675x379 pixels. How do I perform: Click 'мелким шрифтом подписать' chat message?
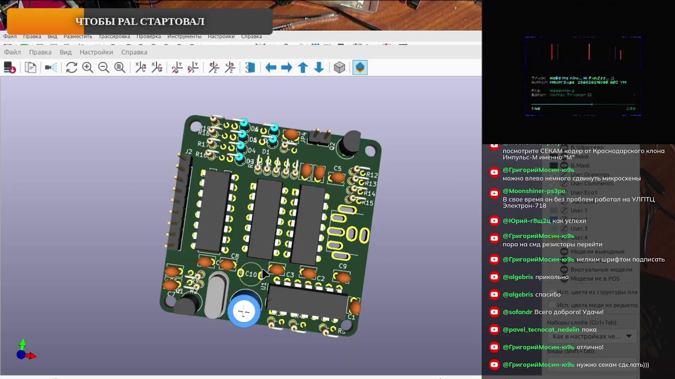point(621,260)
